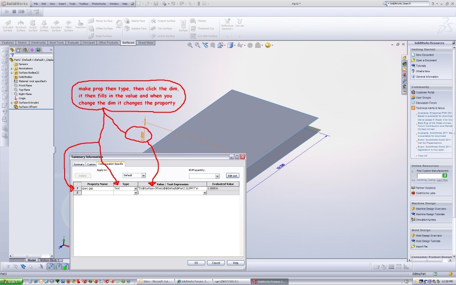Click the Find Custom Manufacturers search field

pyautogui.click(x=429, y=175)
